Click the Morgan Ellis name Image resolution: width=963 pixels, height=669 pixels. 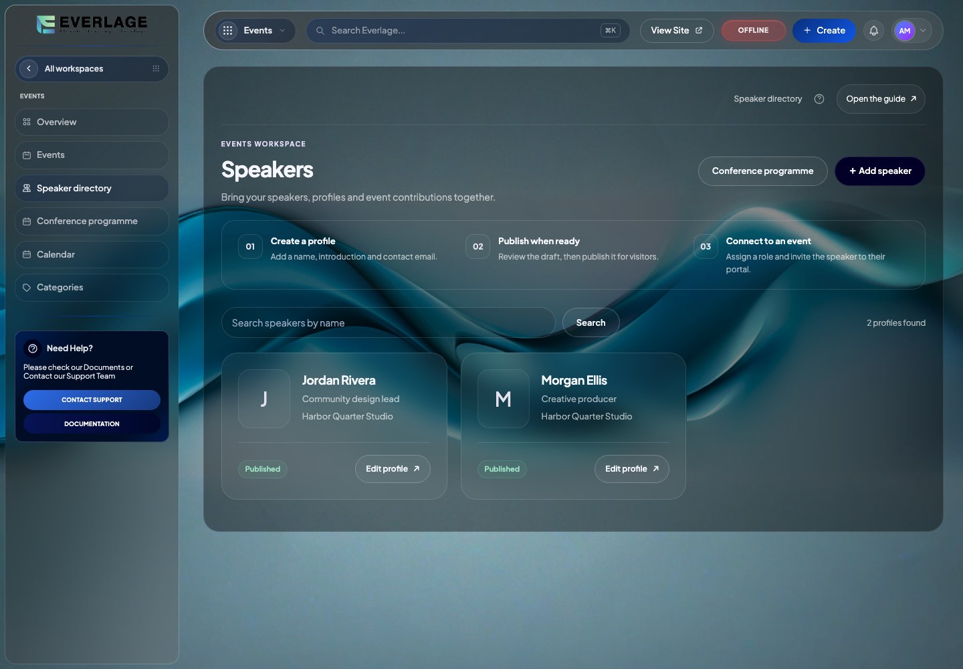pyautogui.click(x=574, y=380)
